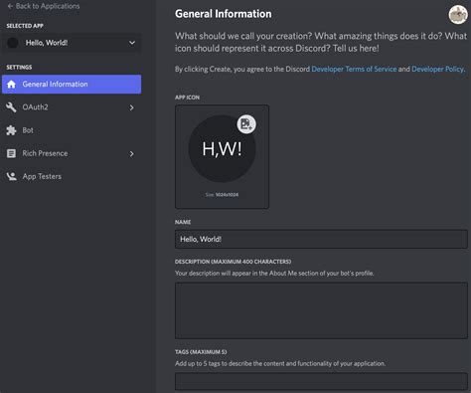The height and width of the screenshot is (393, 471).
Task: Open the Developer Terms of Service link
Action: [354, 69]
